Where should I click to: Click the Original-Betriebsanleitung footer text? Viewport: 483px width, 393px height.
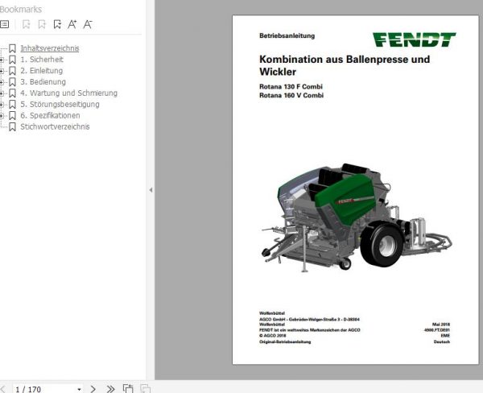pyautogui.click(x=285, y=341)
